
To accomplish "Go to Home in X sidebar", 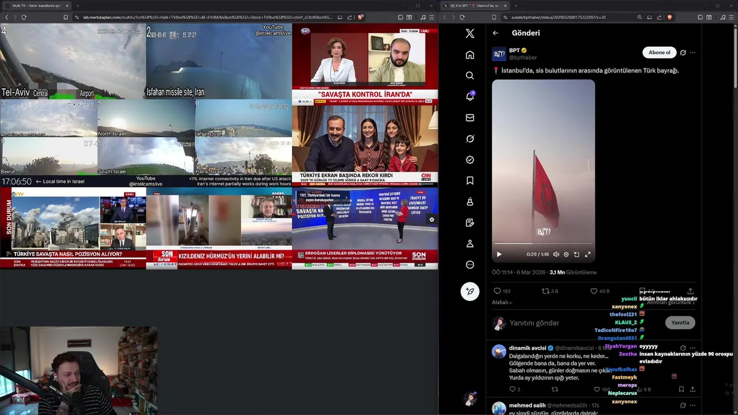I will (x=470, y=55).
